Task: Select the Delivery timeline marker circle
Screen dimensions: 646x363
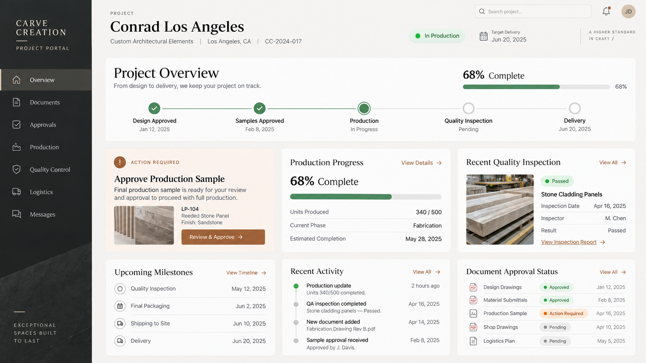Action: click(575, 108)
